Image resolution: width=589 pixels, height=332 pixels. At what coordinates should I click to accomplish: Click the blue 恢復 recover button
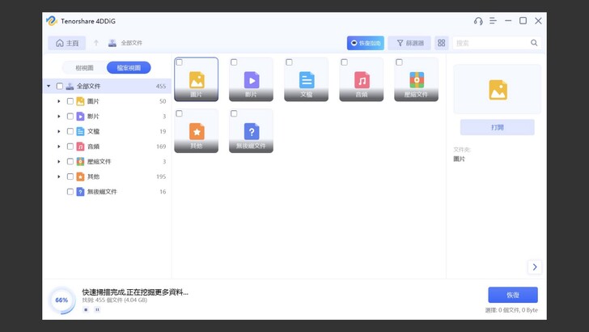click(x=513, y=295)
